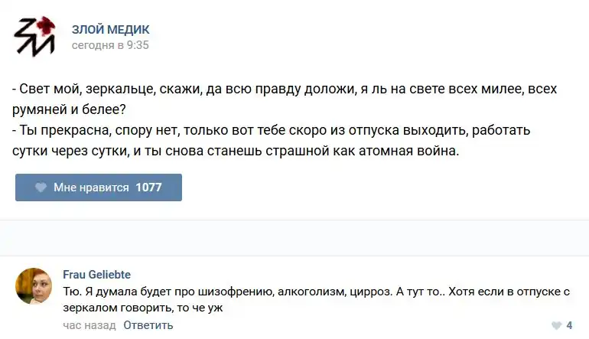Click the comment like count 4
The image size is (589, 339).
point(569,325)
